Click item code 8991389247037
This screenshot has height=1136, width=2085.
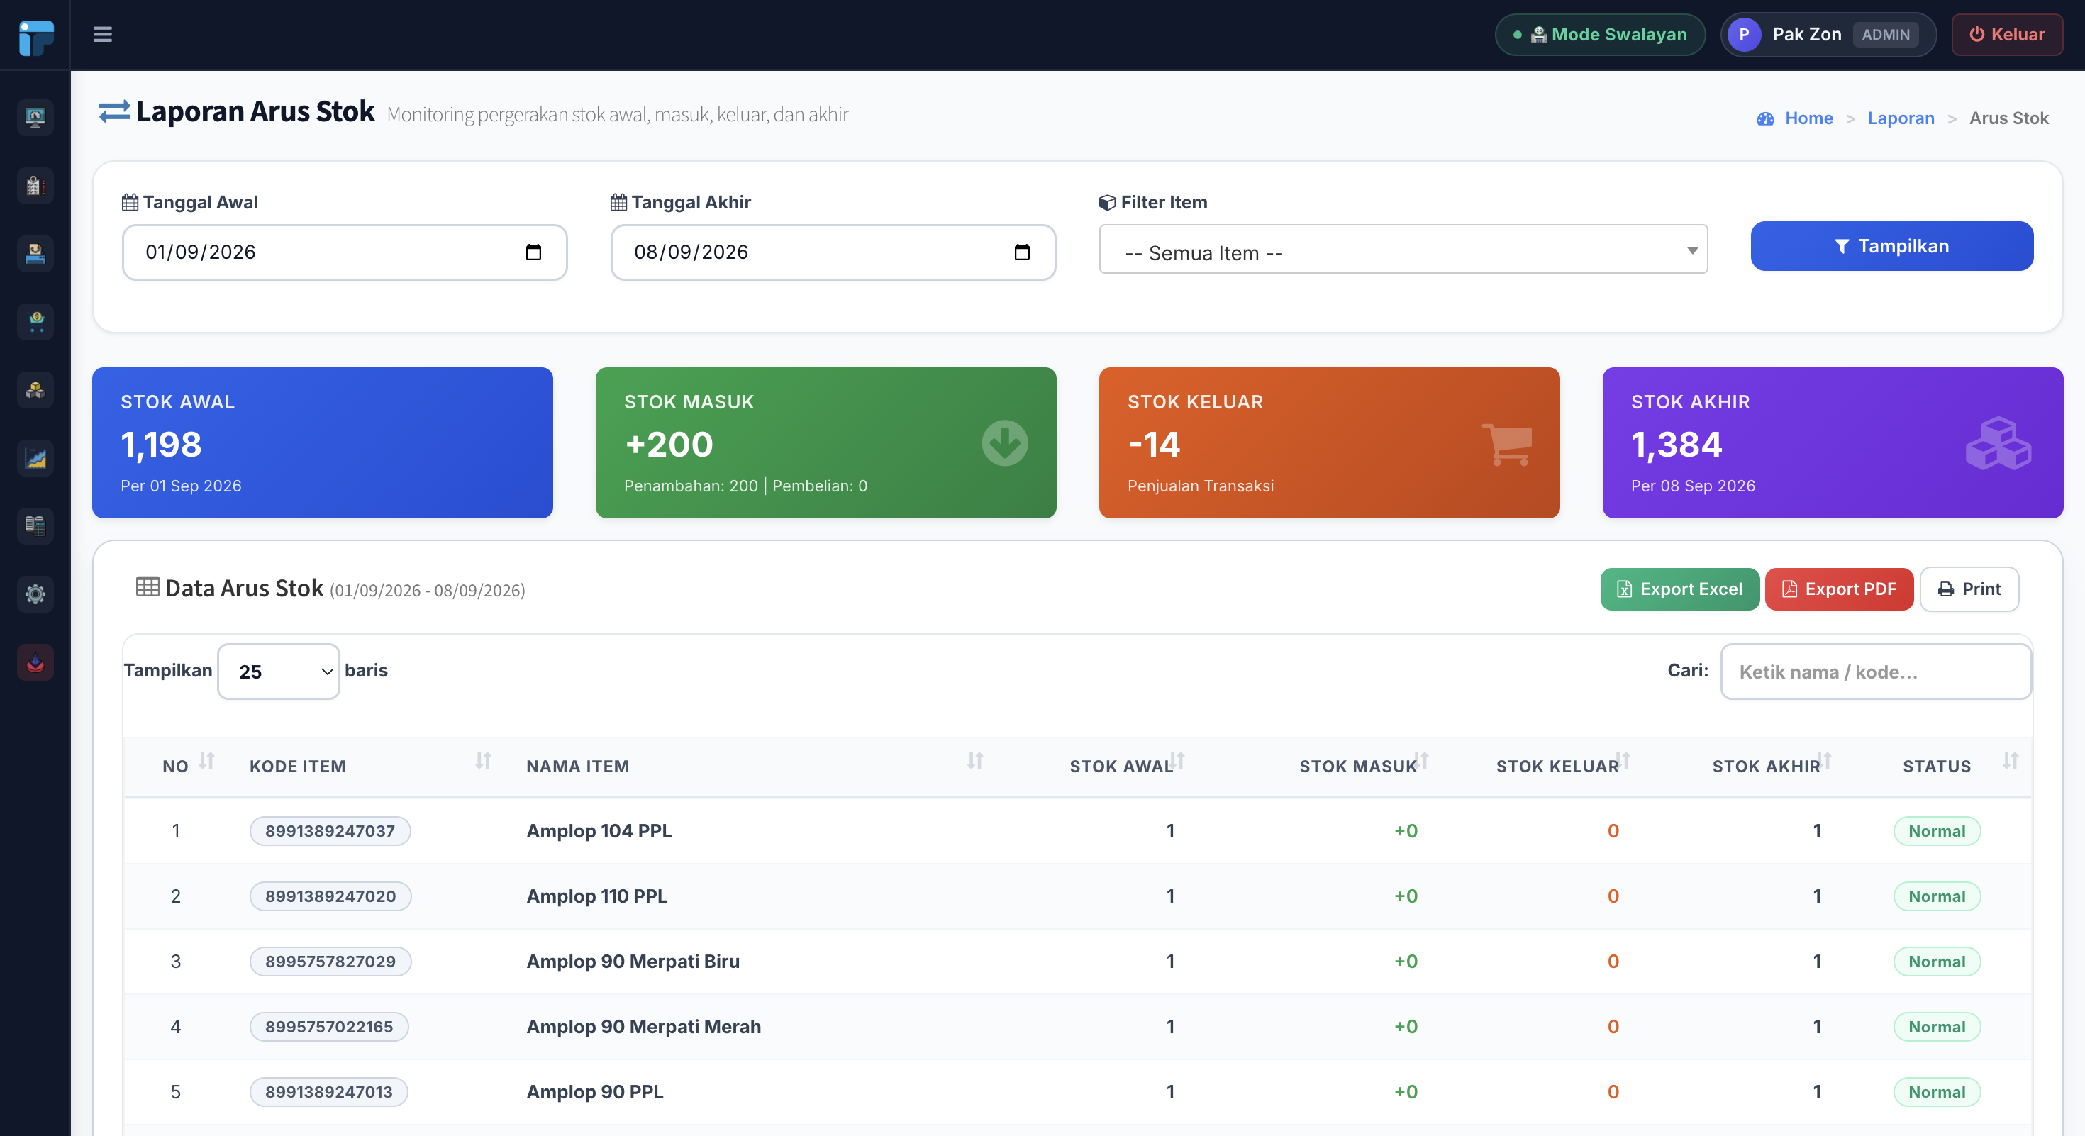pos(330,831)
